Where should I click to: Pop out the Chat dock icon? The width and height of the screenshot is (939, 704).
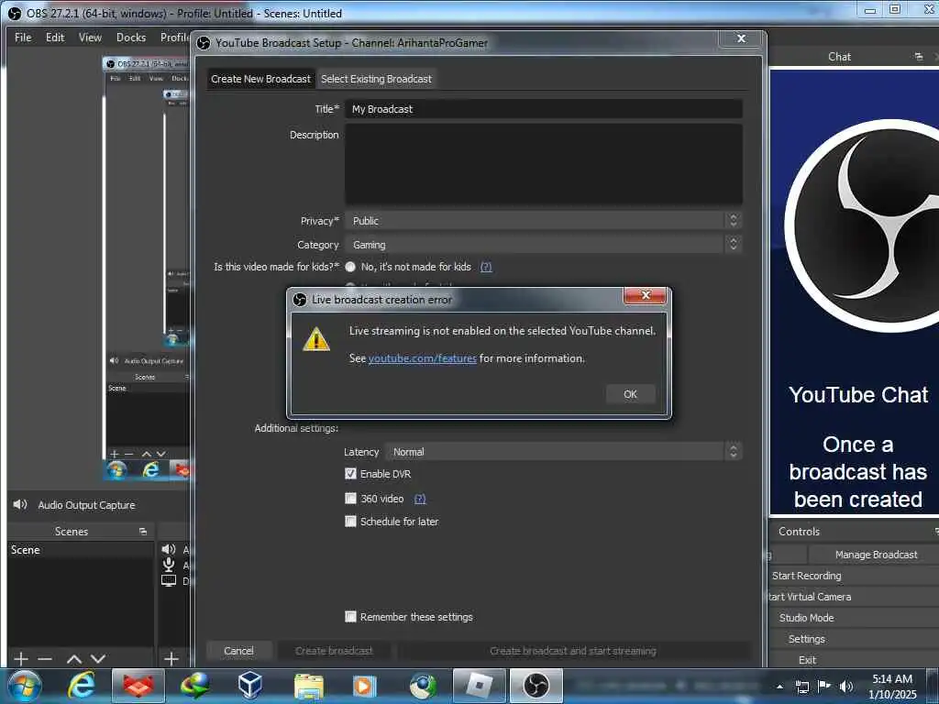coord(919,57)
